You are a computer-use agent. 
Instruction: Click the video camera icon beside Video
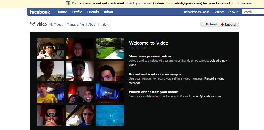(32, 24)
